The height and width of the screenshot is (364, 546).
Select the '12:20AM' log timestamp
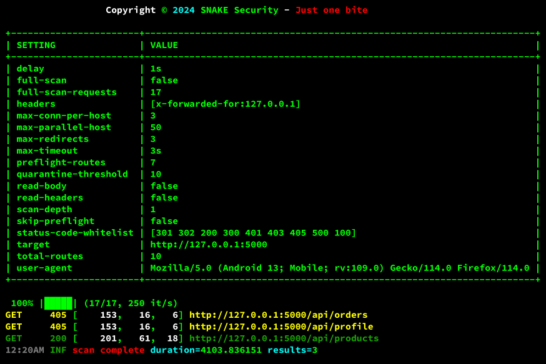(x=25, y=350)
